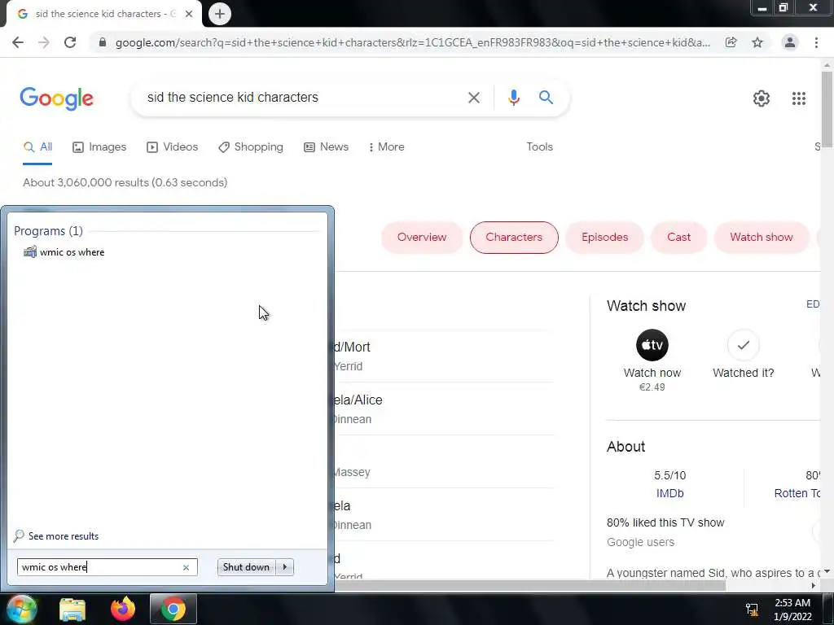Click Chrome icon in taskbar
Image resolution: width=834 pixels, height=625 pixels.
[173, 609]
